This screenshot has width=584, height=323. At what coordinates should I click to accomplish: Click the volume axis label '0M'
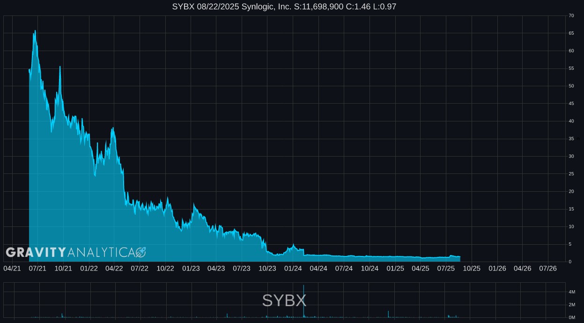coord(572,317)
